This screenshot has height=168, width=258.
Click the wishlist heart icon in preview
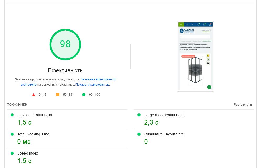(x=198, y=24)
